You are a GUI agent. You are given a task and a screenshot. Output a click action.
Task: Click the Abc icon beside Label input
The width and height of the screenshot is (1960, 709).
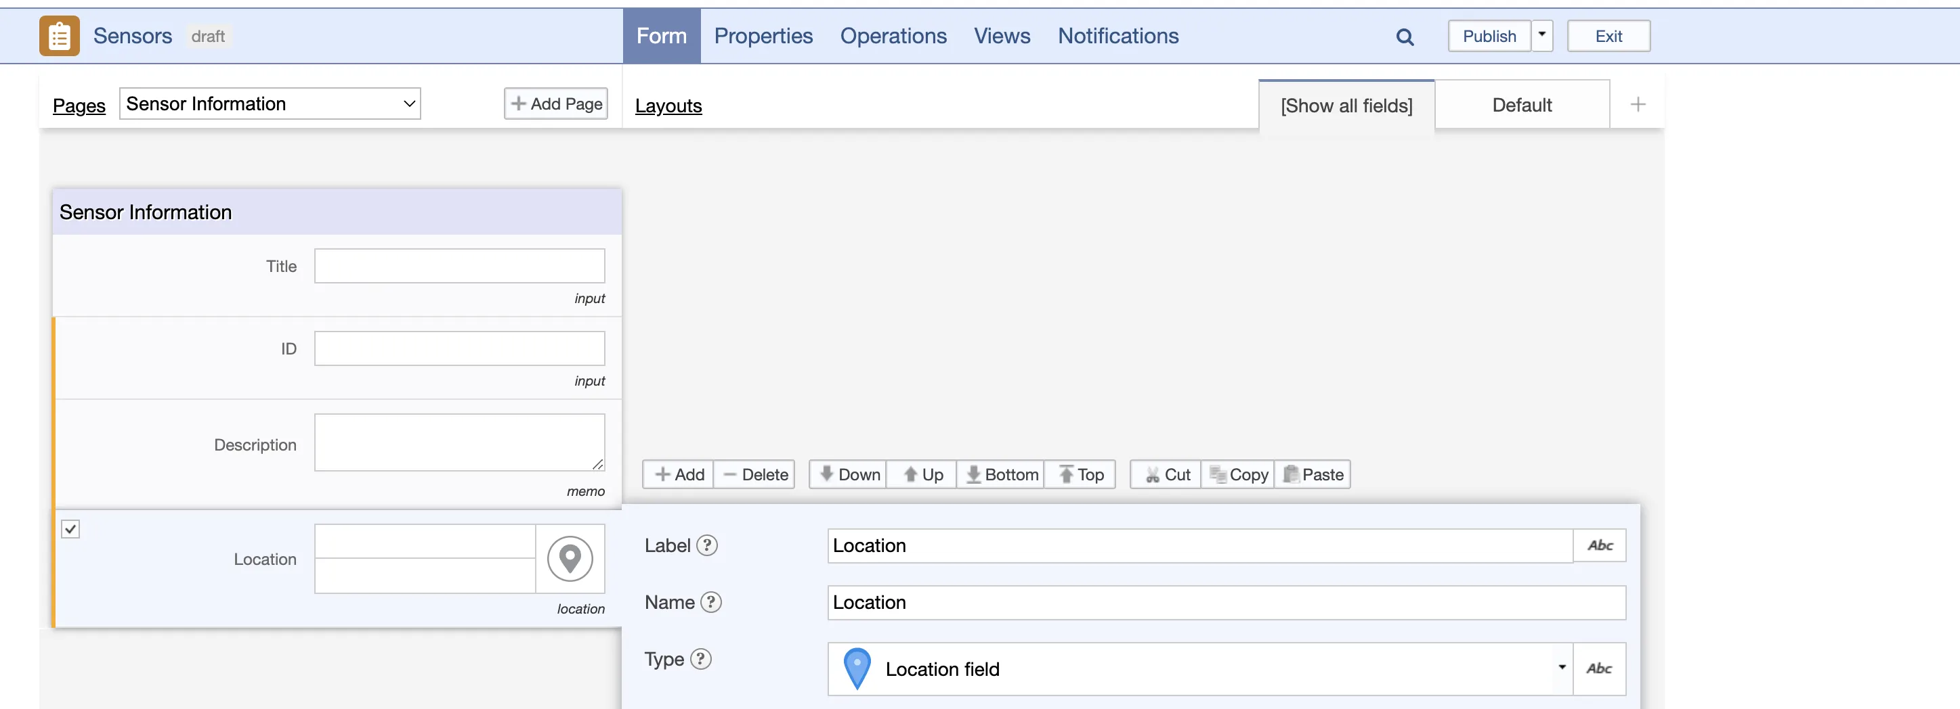click(x=1599, y=545)
